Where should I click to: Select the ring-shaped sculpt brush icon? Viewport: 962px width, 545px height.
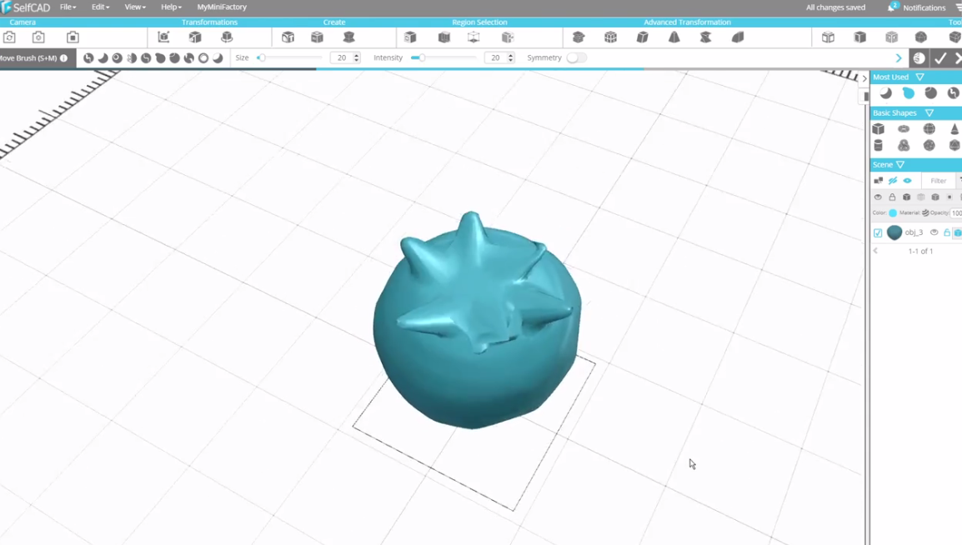click(x=203, y=58)
